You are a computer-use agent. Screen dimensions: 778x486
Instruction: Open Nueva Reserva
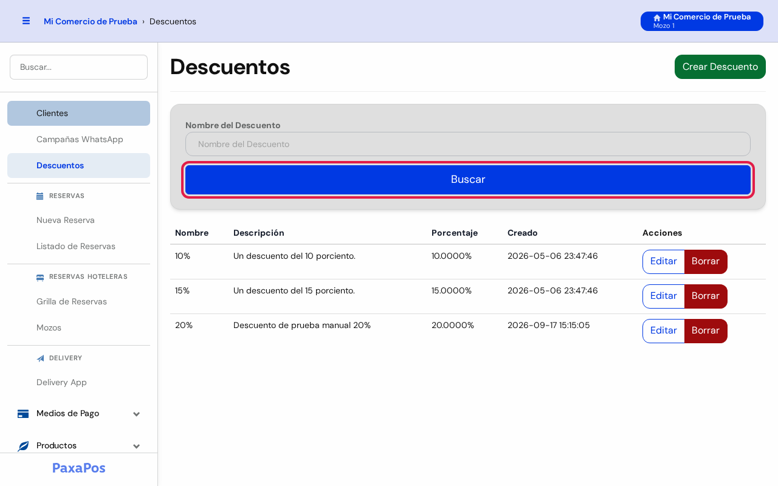[x=78, y=221]
